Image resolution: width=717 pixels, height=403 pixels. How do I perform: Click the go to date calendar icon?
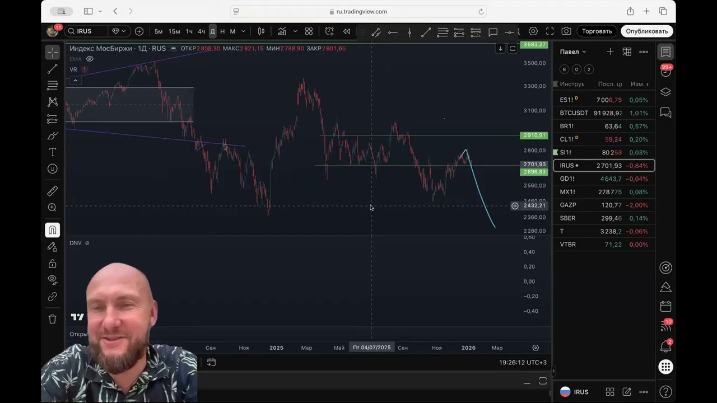(211, 363)
